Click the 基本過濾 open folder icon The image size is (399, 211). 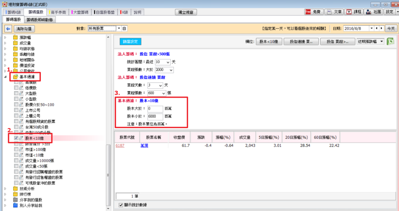pyautogui.click(x=16, y=77)
